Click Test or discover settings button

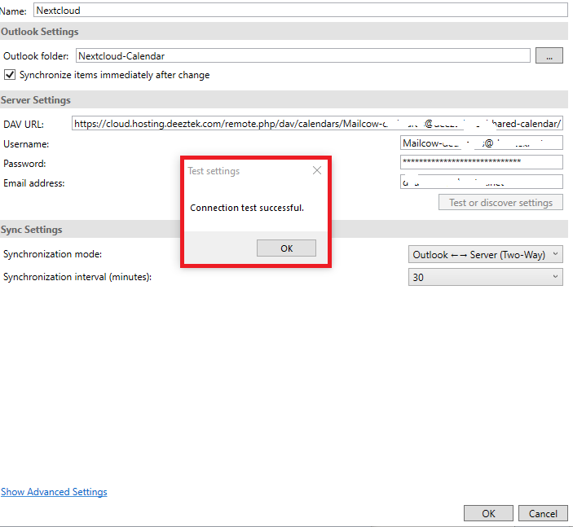pos(500,202)
